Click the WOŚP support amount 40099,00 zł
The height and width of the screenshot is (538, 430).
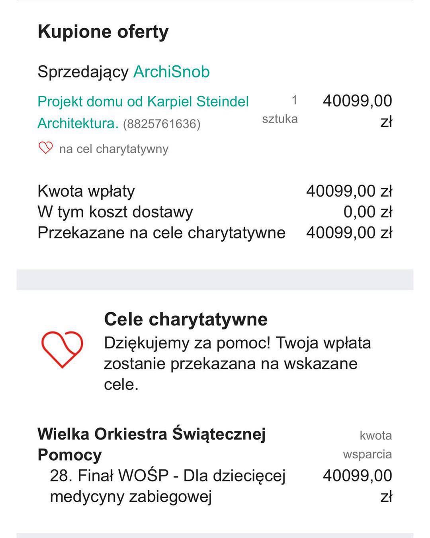pos(357,486)
